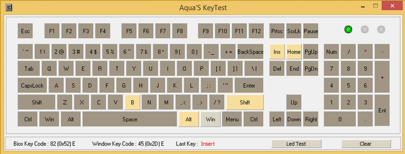
Task: Click the L key tile
Action: coord(191,86)
